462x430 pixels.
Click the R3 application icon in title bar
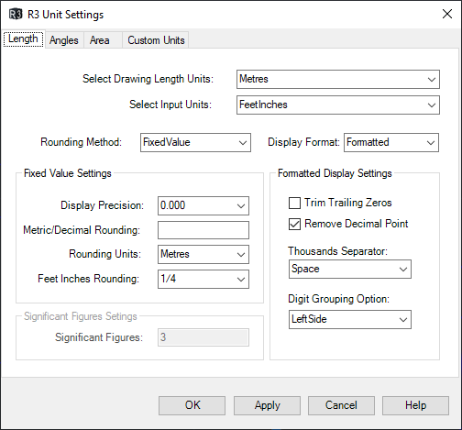16,15
